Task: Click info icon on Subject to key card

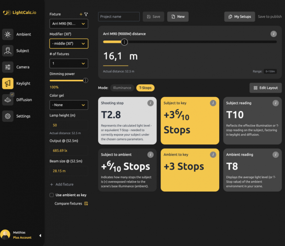Action: point(213,103)
